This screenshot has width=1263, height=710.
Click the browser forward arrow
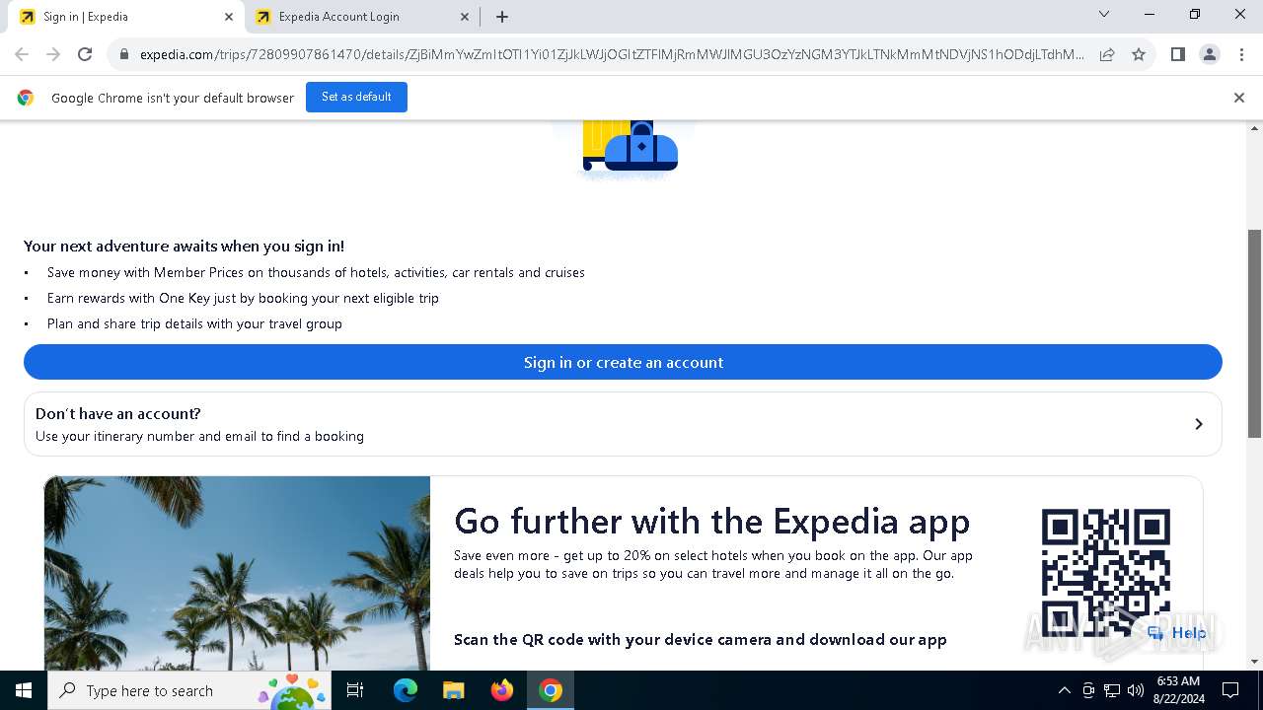[x=53, y=54]
